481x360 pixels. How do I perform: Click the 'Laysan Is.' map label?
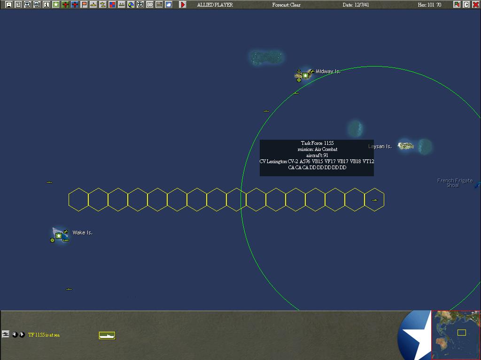click(380, 146)
